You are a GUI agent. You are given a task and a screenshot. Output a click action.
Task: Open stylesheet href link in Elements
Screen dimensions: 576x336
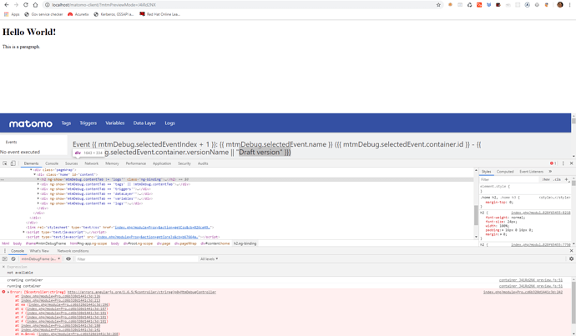point(162,228)
